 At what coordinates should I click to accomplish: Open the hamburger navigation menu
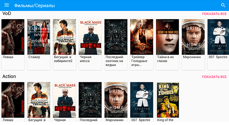pyautogui.click(x=7, y=5)
